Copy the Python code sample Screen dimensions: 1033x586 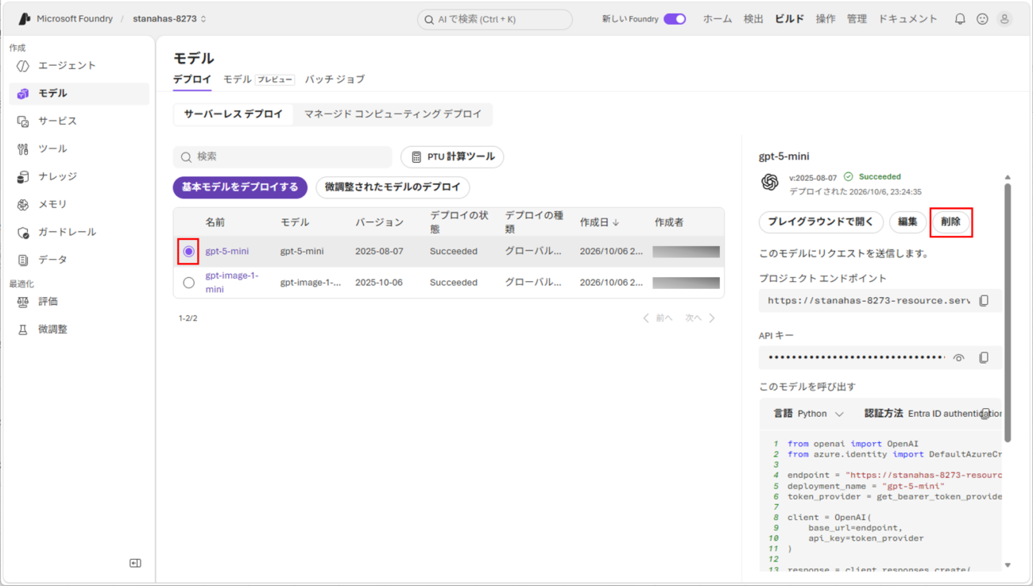pos(985,414)
